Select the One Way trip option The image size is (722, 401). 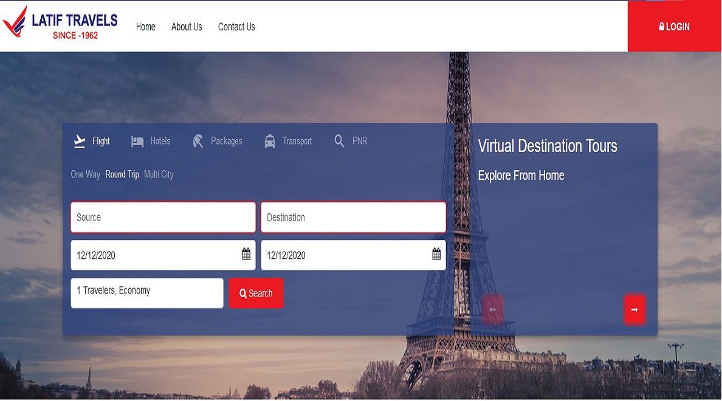click(x=85, y=174)
